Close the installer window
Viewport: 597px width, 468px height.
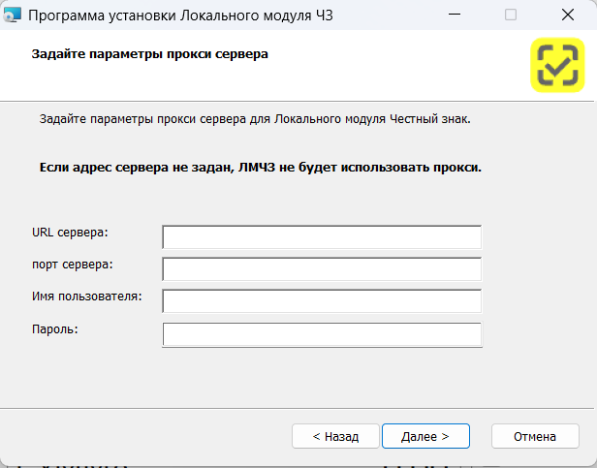point(568,15)
